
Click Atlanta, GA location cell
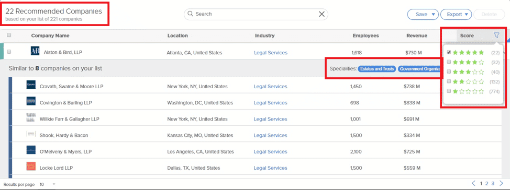pyautogui.click(x=194, y=53)
